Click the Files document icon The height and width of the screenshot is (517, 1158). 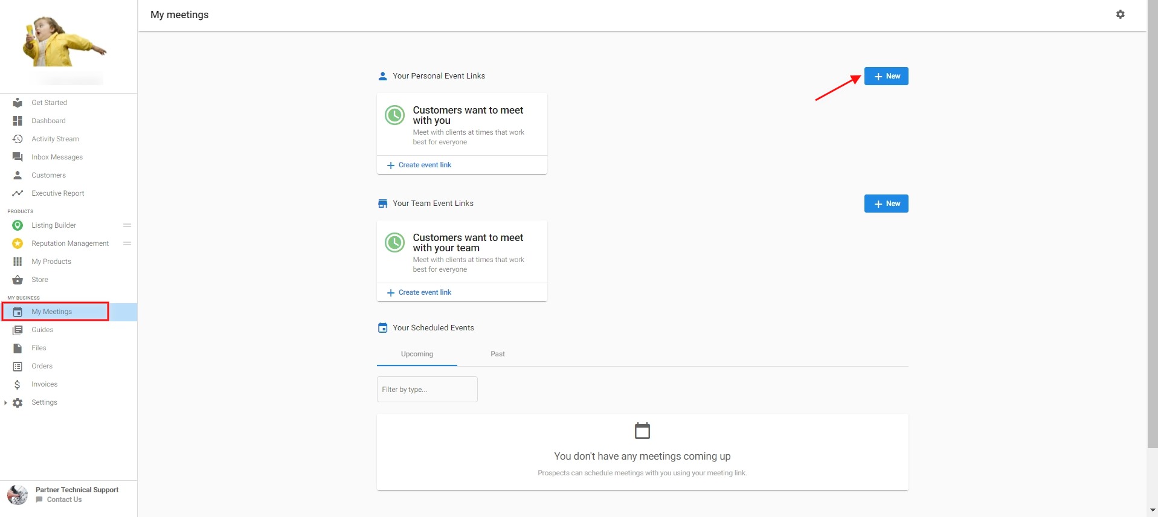(18, 348)
